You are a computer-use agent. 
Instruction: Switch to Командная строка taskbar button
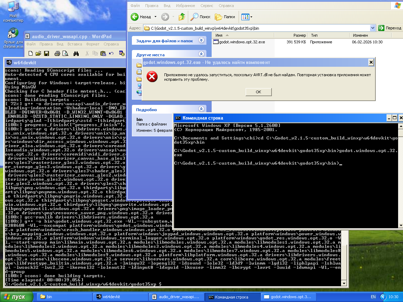[x=233, y=297]
